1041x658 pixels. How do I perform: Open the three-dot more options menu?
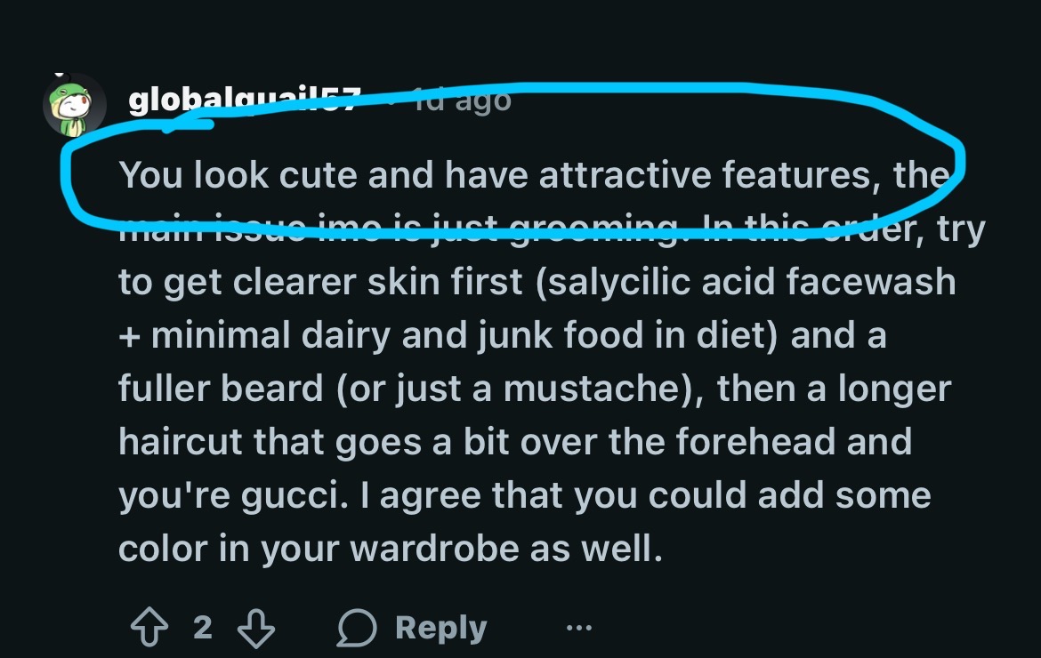579,629
